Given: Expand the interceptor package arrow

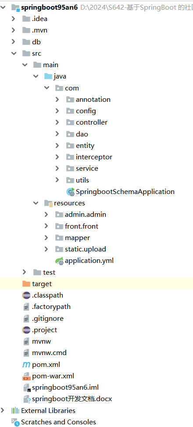Looking at the screenshot, I should (57, 157).
